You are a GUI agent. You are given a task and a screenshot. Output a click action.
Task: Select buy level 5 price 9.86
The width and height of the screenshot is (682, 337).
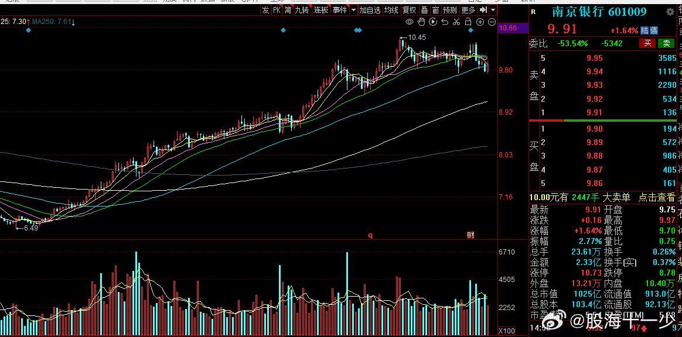coord(595,183)
